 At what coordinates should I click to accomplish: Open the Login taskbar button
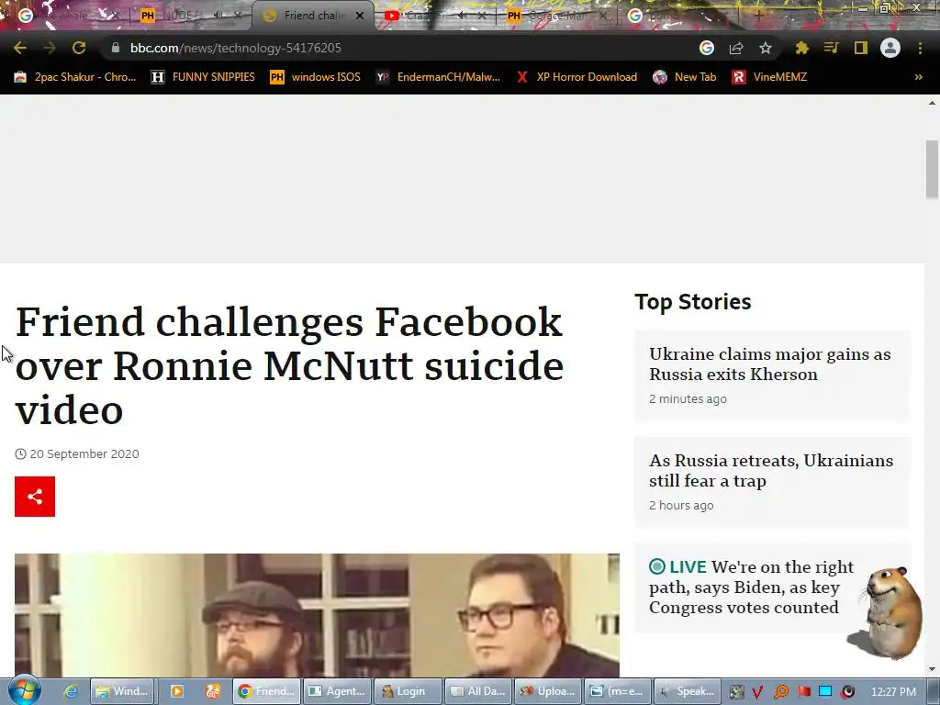408,691
